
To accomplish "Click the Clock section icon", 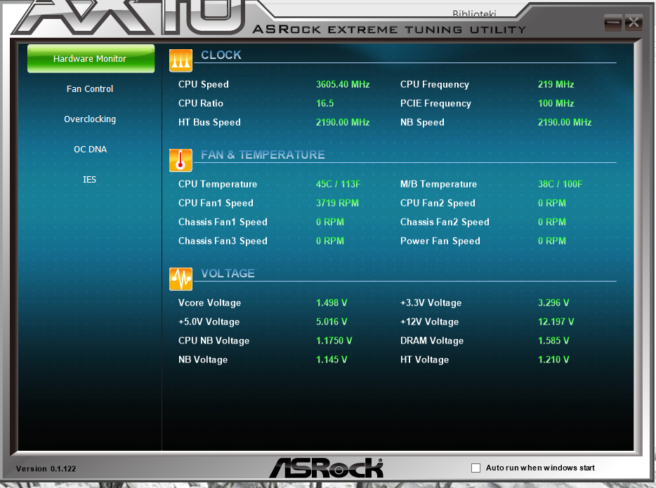I will tap(181, 60).
